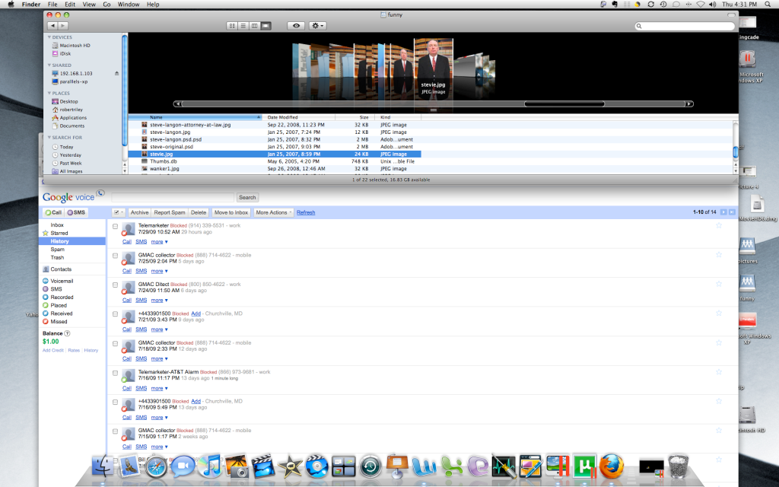Click the Balance help question mark icon
This screenshot has height=487, width=779.
(x=67, y=333)
